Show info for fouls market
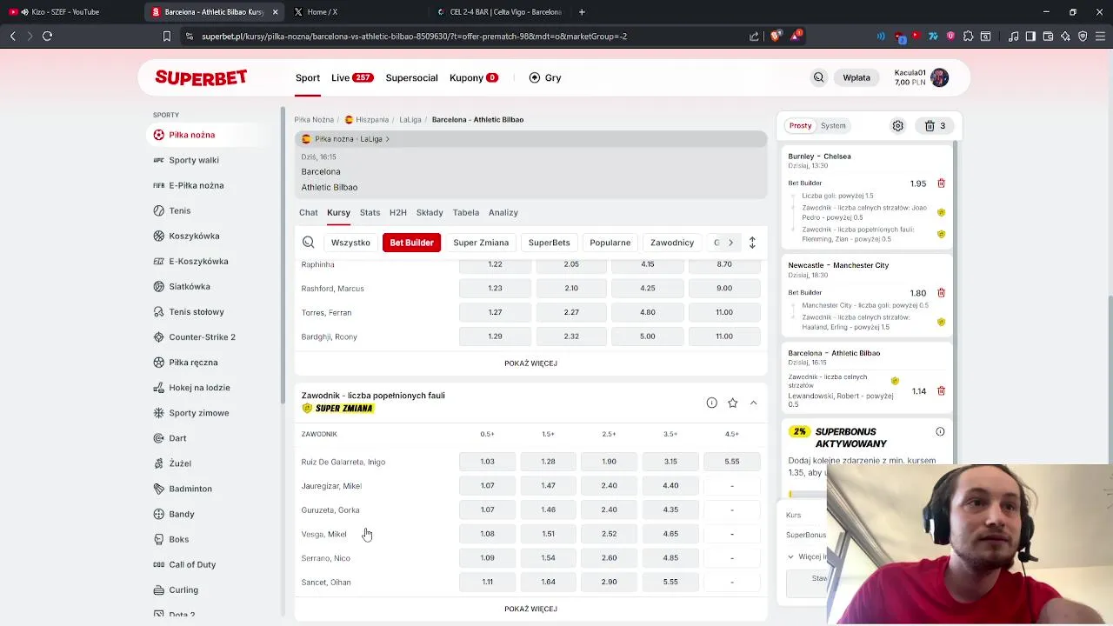 point(711,403)
